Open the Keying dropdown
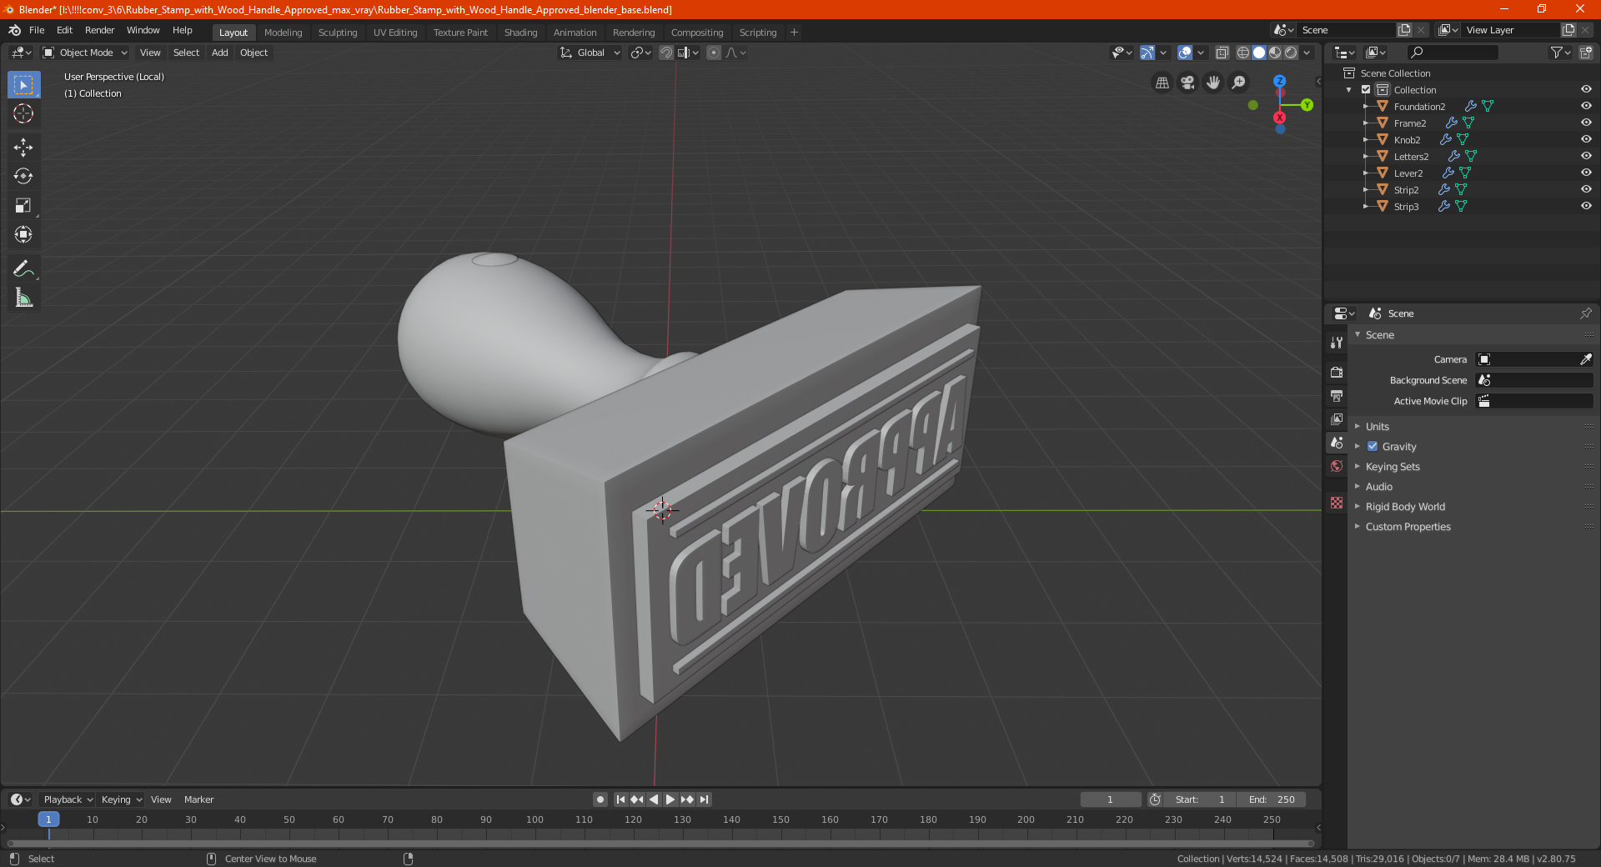 pyautogui.click(x=121, y=799)
